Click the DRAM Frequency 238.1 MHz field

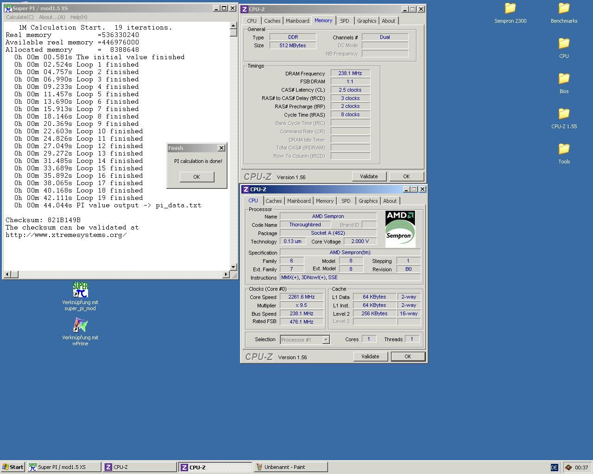pos(350,73)
